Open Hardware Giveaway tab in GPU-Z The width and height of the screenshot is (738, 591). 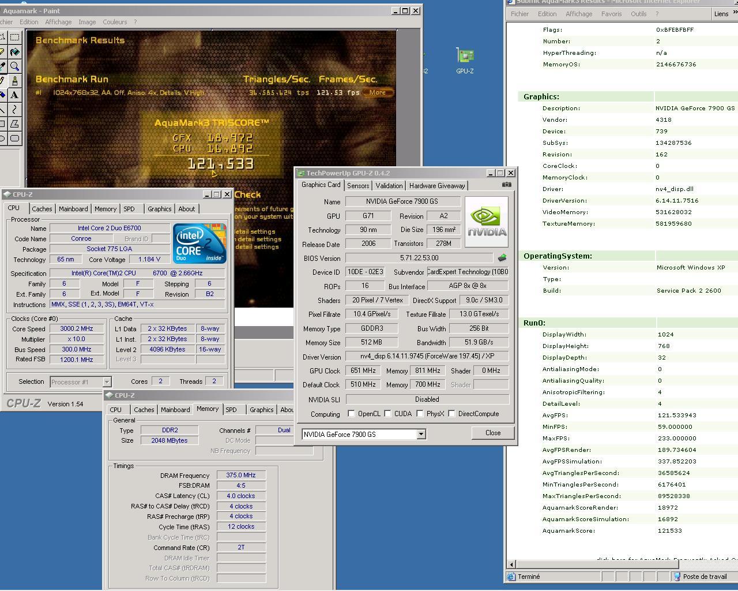click(437, 186)
